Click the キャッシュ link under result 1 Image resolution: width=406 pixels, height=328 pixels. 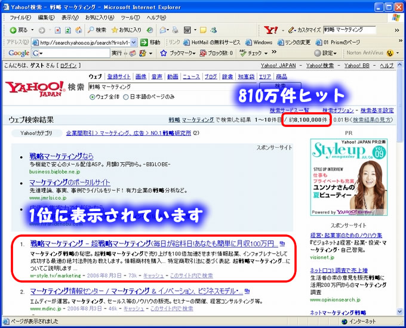pos(153,276)
